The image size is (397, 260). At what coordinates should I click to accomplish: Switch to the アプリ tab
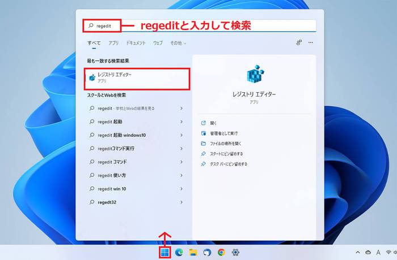click(x=113, y=43)
